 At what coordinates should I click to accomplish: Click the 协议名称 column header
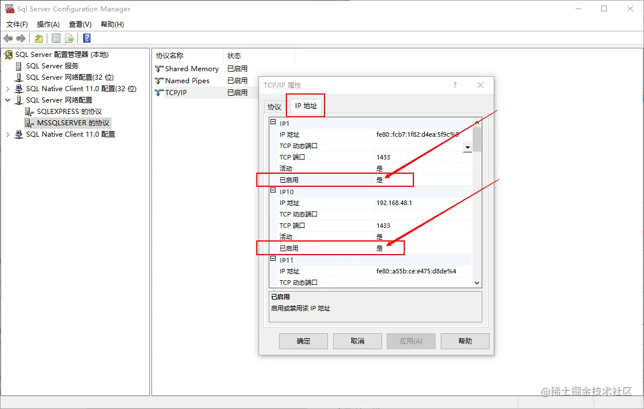click(x=188, y=55)
